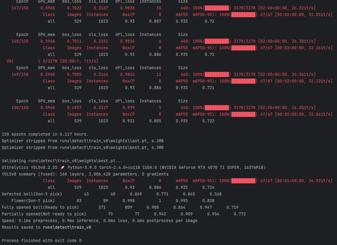Click the 'Defected boll(Don-t pick)' class row

click(111, 194)
